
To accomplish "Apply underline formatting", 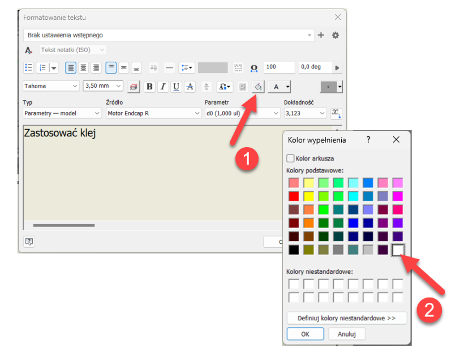I will (176, 87).
